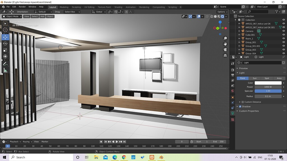Select the Rotate tool in the left toolbar
287x161 pixels.
(5, 44)
